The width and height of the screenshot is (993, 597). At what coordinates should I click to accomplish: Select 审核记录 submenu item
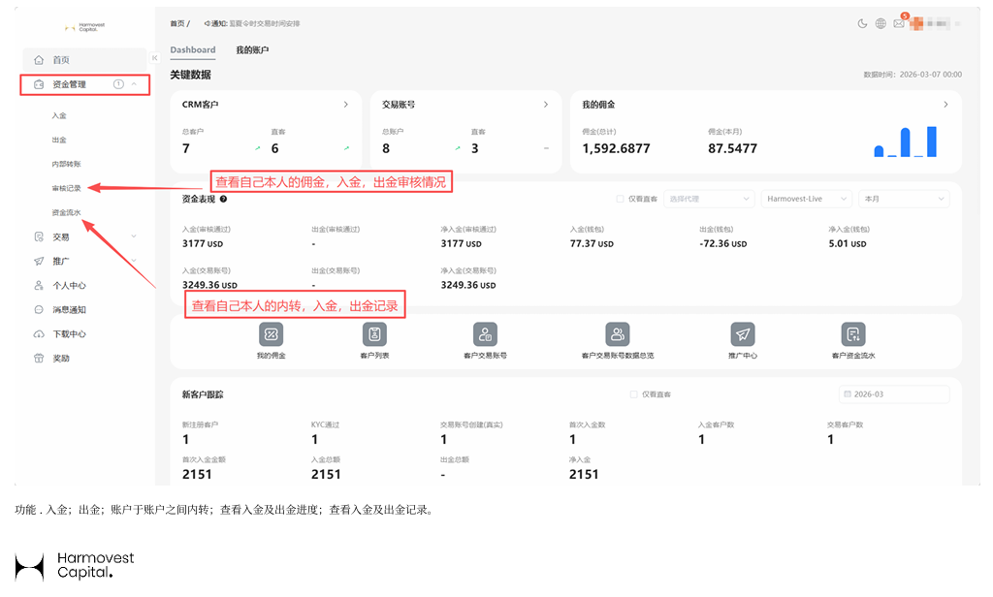pos(67,188)
